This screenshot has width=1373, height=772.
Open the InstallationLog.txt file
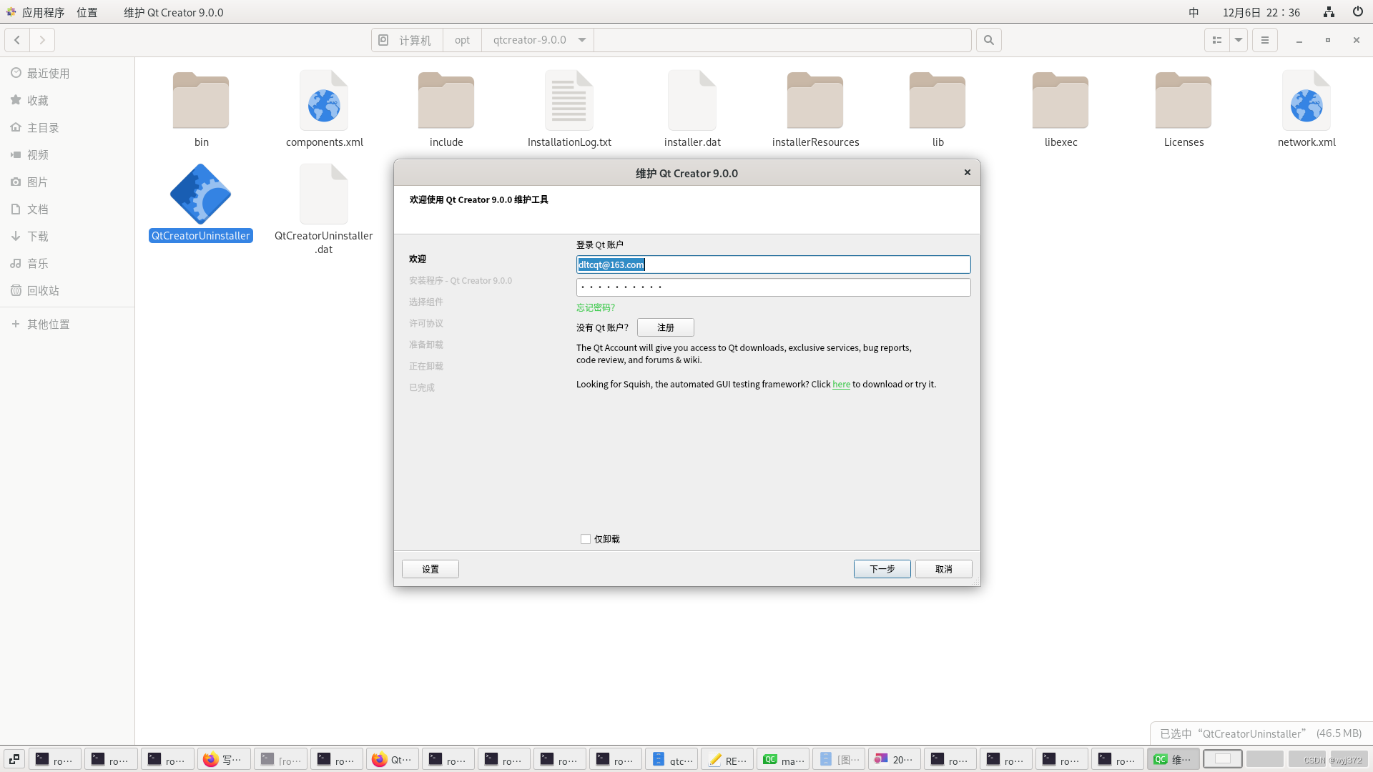(569, 100)
